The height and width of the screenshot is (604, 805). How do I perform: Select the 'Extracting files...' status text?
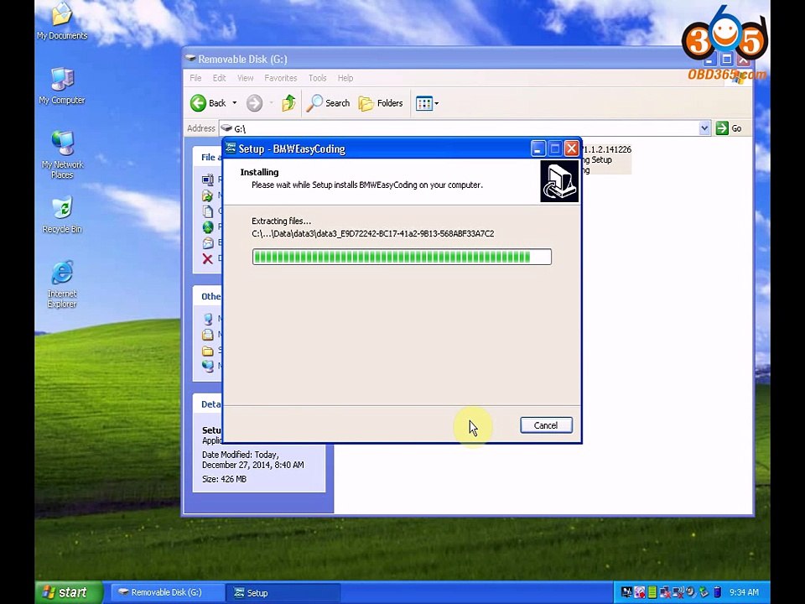[282, 221]
